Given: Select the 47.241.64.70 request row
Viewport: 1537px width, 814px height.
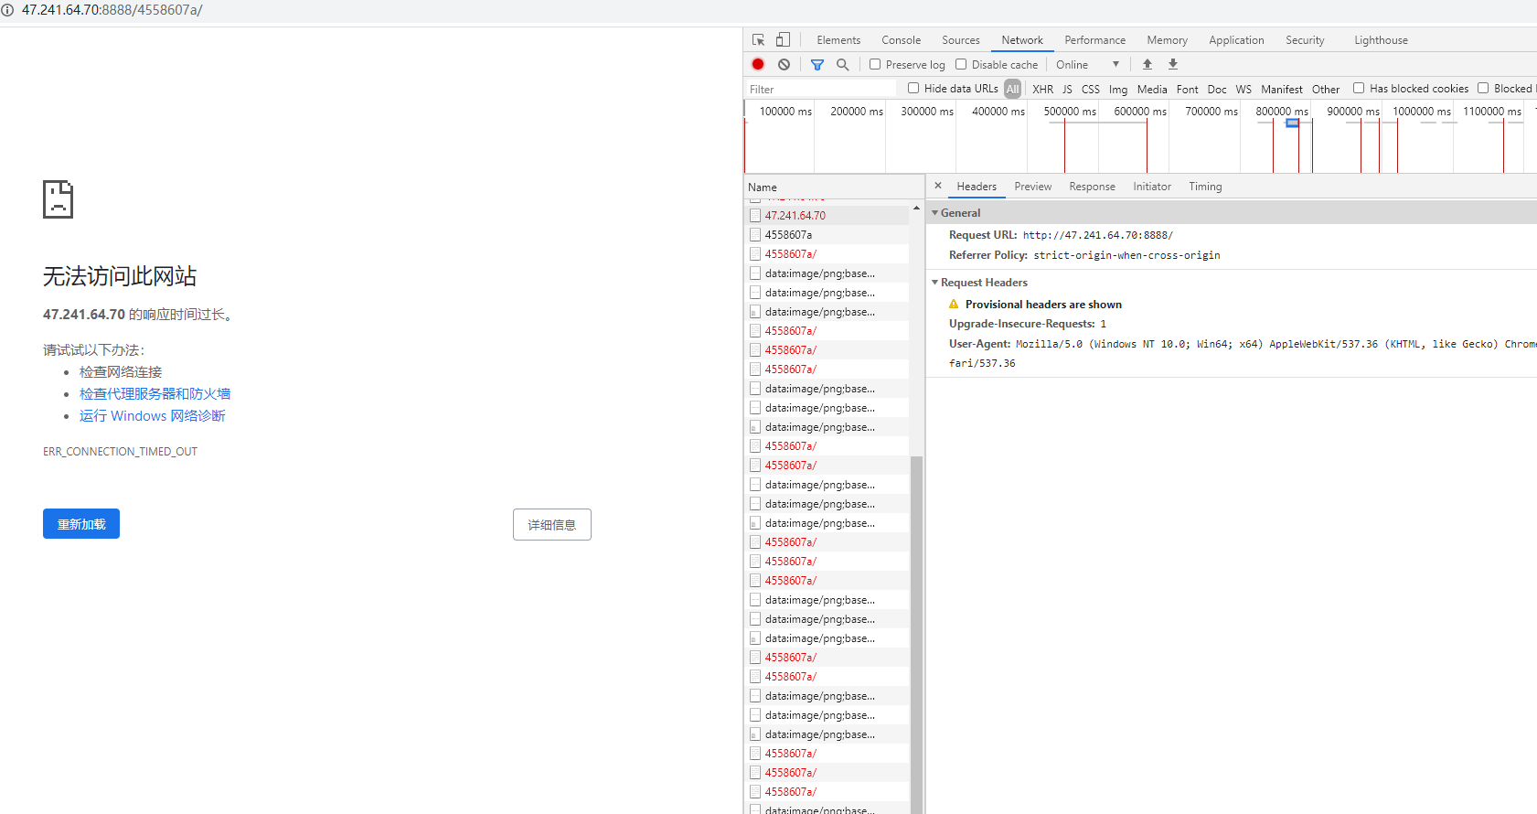Looking at the screenshot, I should [x=827, y=216].
